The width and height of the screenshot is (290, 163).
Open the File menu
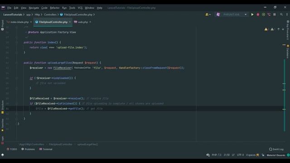(9, 8)
